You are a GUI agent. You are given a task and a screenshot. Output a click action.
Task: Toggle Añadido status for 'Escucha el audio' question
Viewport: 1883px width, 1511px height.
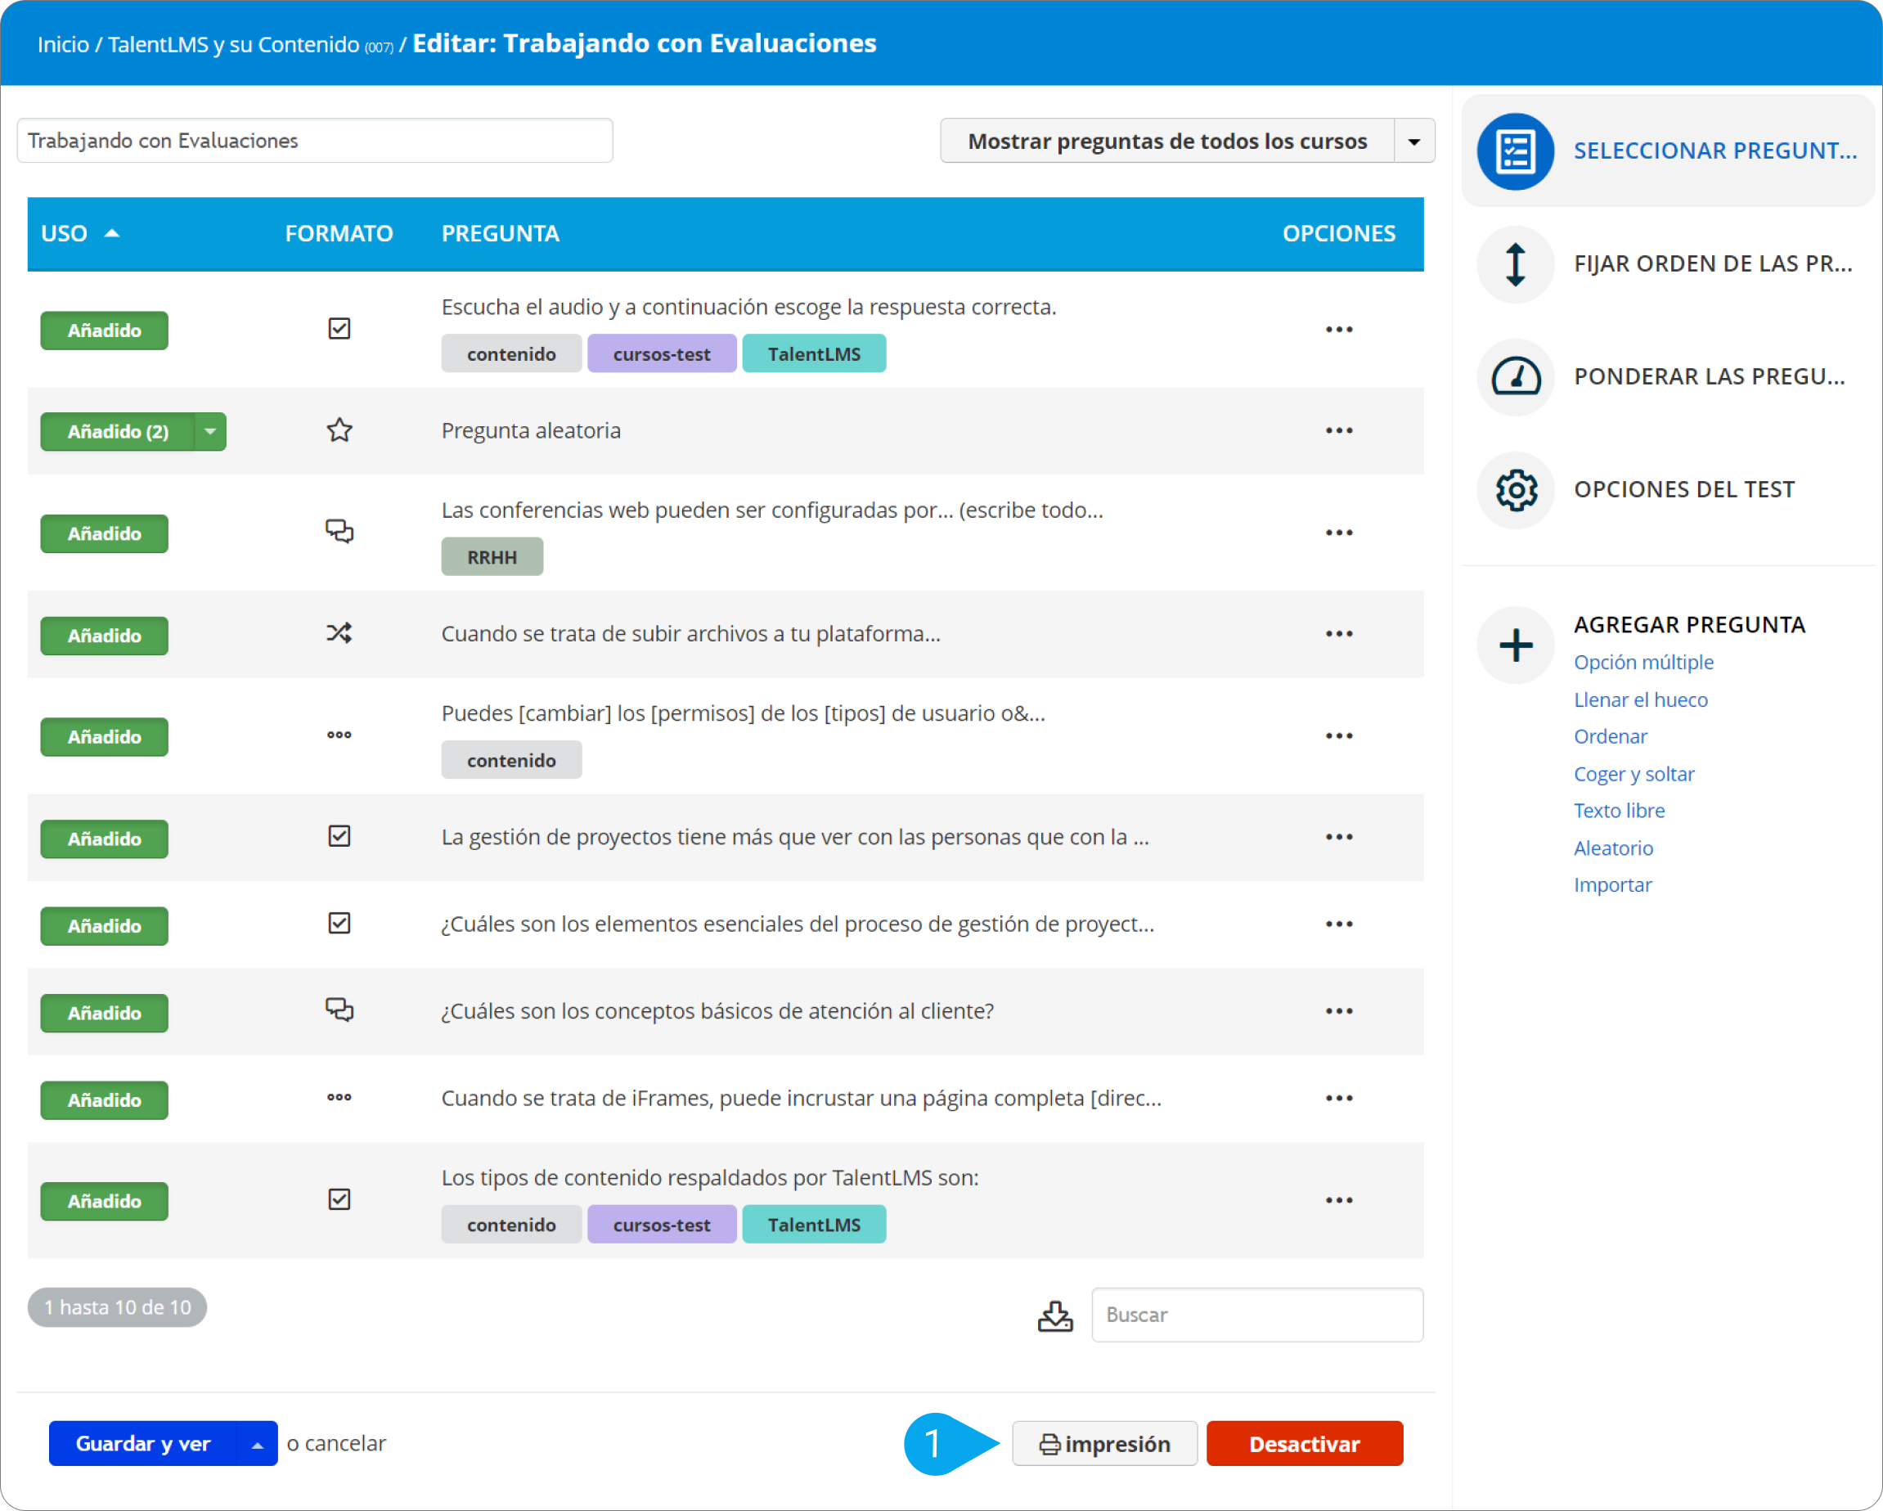[104, 331]
